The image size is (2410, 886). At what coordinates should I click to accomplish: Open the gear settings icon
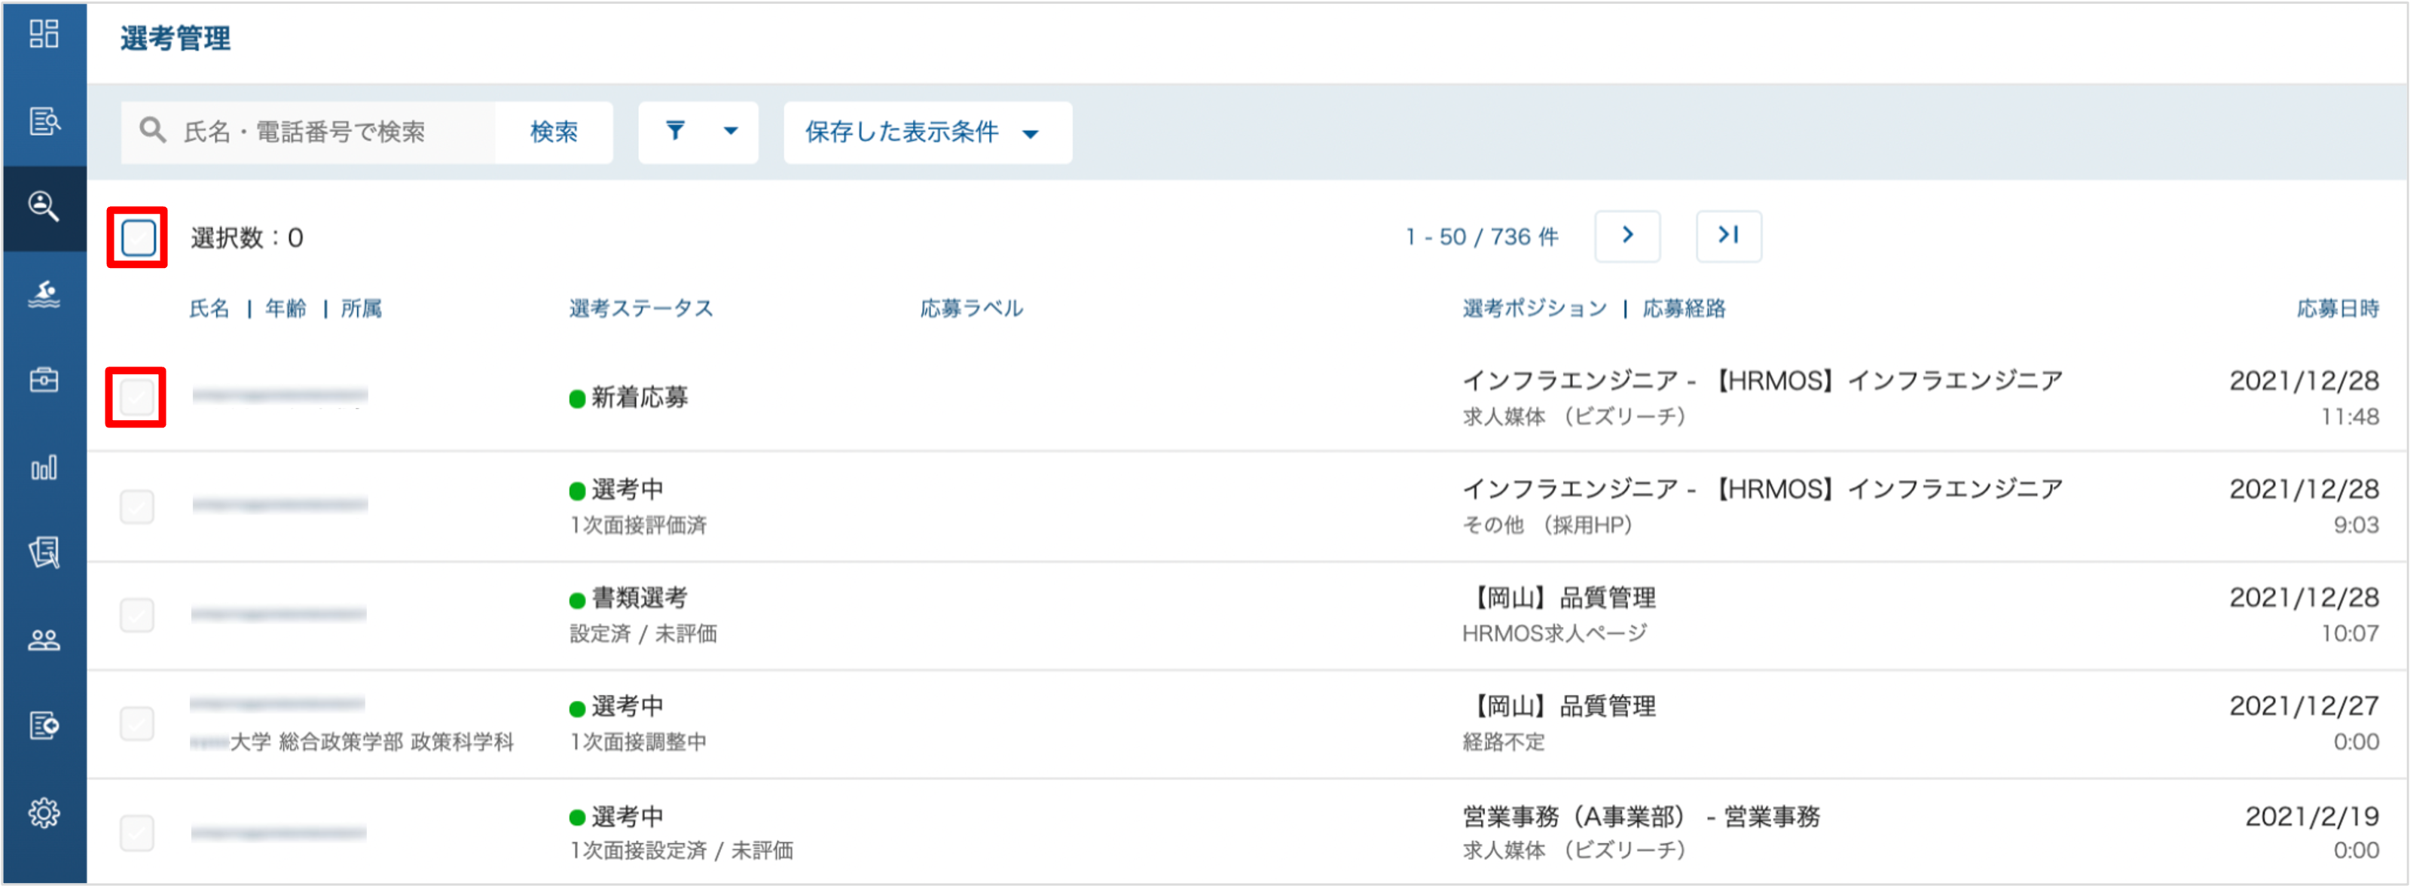[44, 813]
